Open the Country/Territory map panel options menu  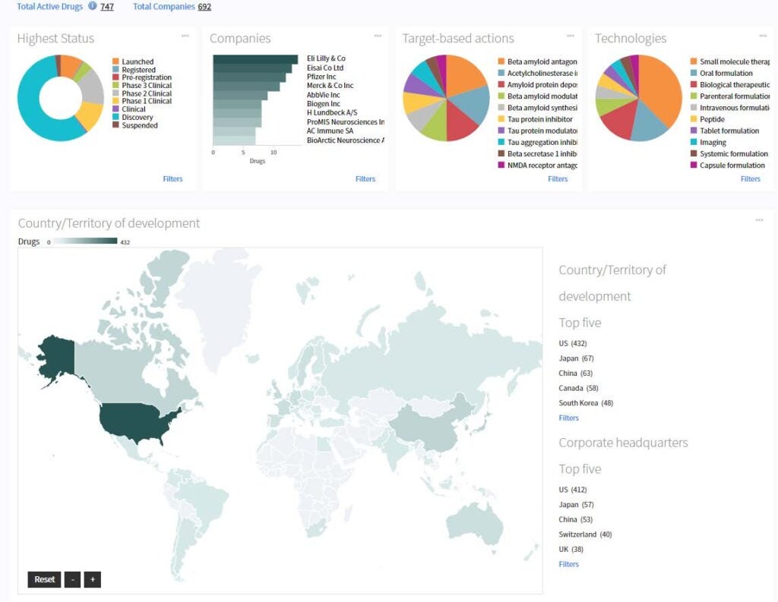759,220
